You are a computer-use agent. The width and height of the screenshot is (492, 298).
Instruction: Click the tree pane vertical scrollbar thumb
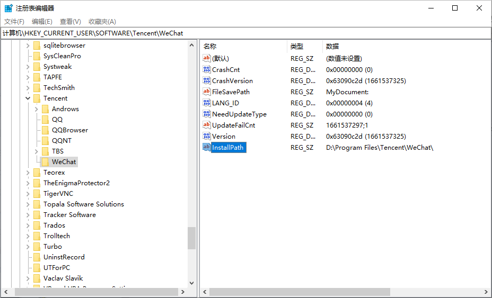(191, 238)
